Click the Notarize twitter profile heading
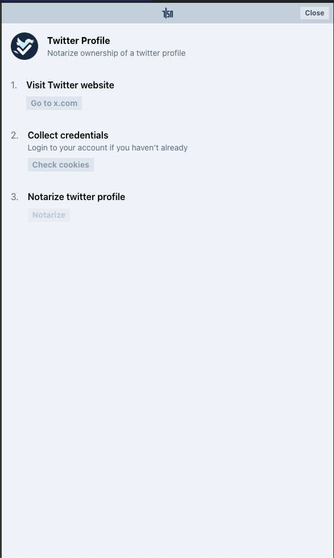This screenshot has width=334, height=558. pyautogui.click(x=76, y=197)
